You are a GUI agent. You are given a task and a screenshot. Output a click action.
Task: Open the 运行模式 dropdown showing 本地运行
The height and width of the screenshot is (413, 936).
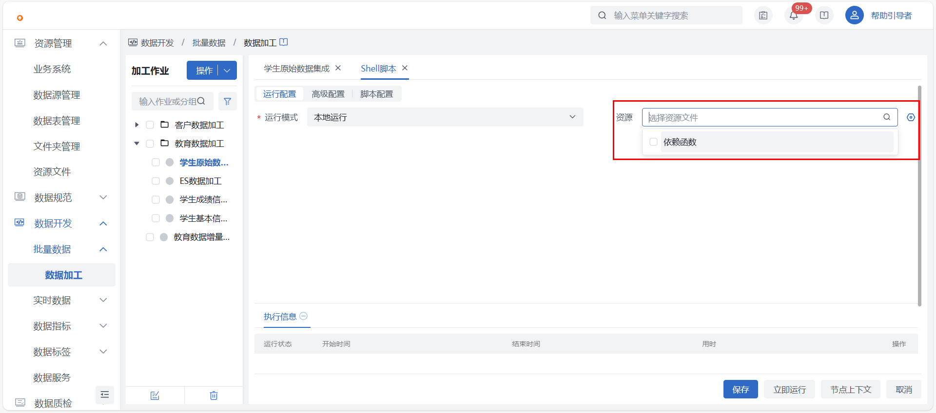coord(445,117)
